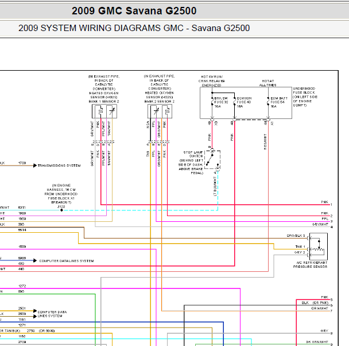This screenshot has height=346, width=349.
Task: Click the 'ECM BATT FUSE 54 10A' label
Action: tap(279, 102)
